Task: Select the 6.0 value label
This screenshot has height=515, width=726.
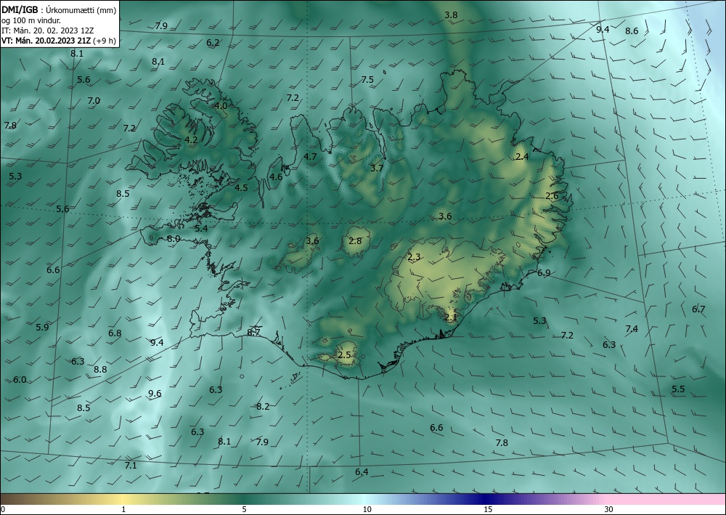Action: [x=20, y=380]
